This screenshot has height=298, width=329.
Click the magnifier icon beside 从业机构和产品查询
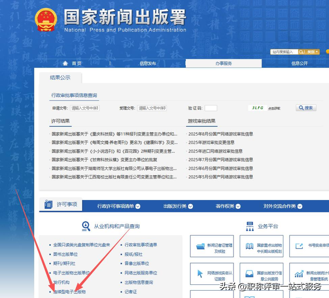tap(86, 227)
